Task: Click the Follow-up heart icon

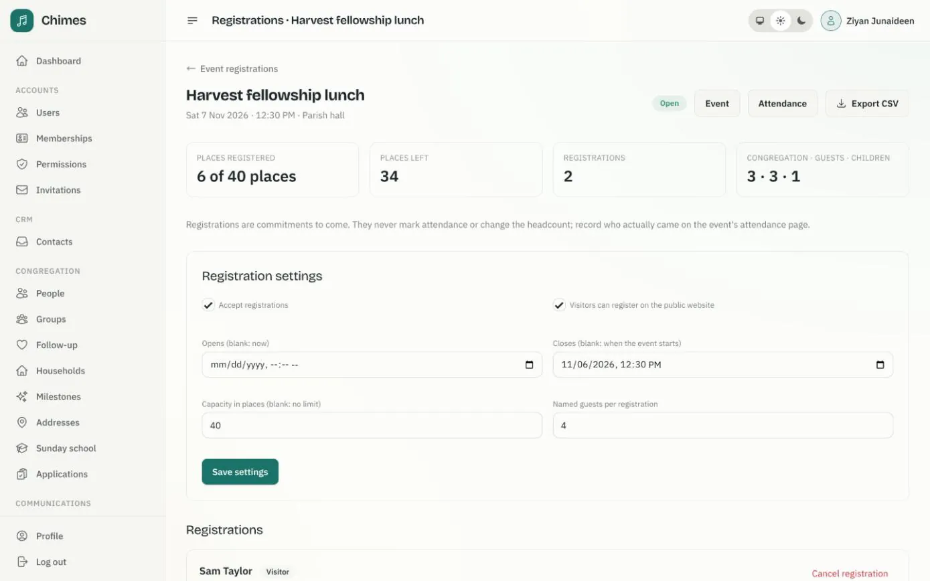Action: tap(22, 345)
